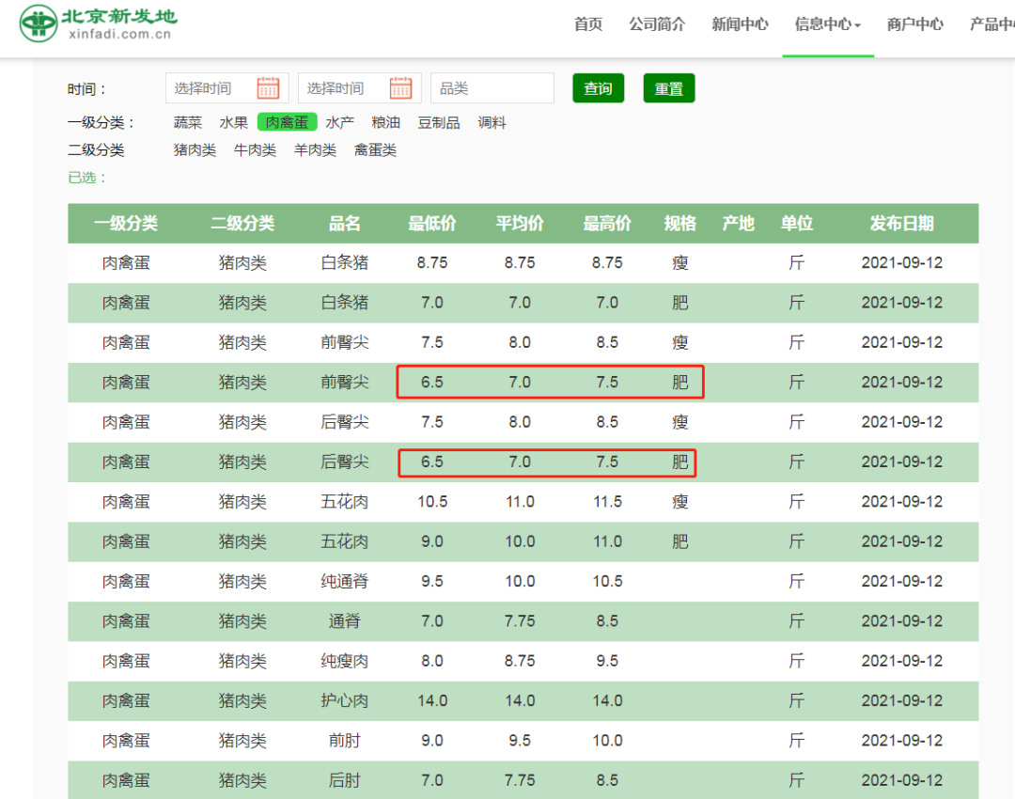This screenshot has height=799, width=1015.
Task: Click the 产地 column header
Action: (739, 224)
